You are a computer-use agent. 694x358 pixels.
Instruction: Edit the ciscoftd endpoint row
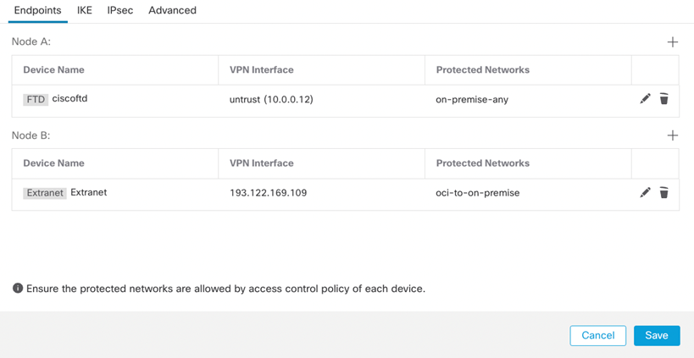645,99
